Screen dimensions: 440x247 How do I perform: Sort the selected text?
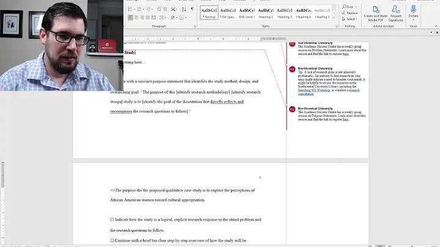pos(184,9)
